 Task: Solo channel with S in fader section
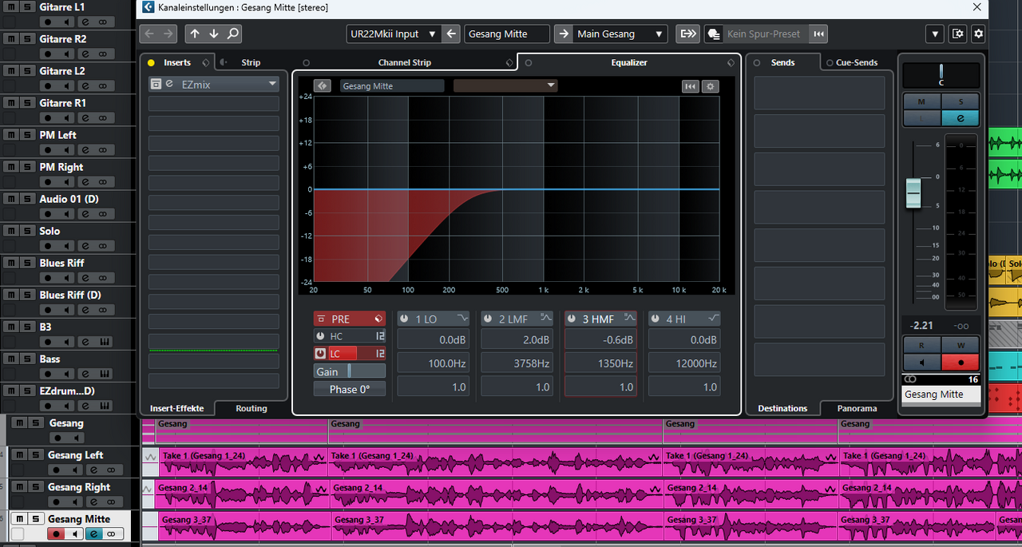[961, 101]
